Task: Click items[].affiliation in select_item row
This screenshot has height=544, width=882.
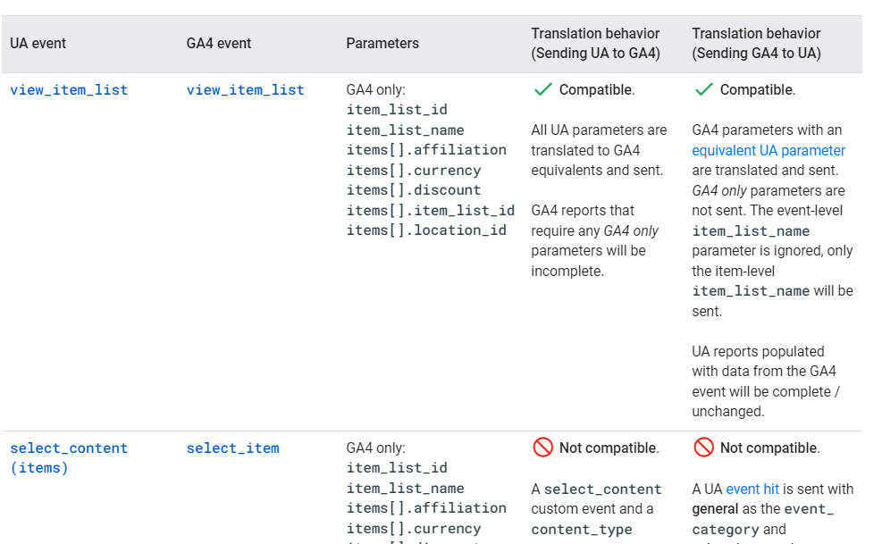Action: pos(426,508)
